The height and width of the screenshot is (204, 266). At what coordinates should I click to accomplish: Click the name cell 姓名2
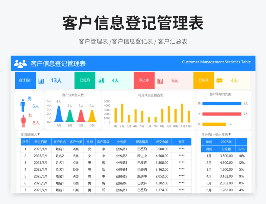click(60, 156)
